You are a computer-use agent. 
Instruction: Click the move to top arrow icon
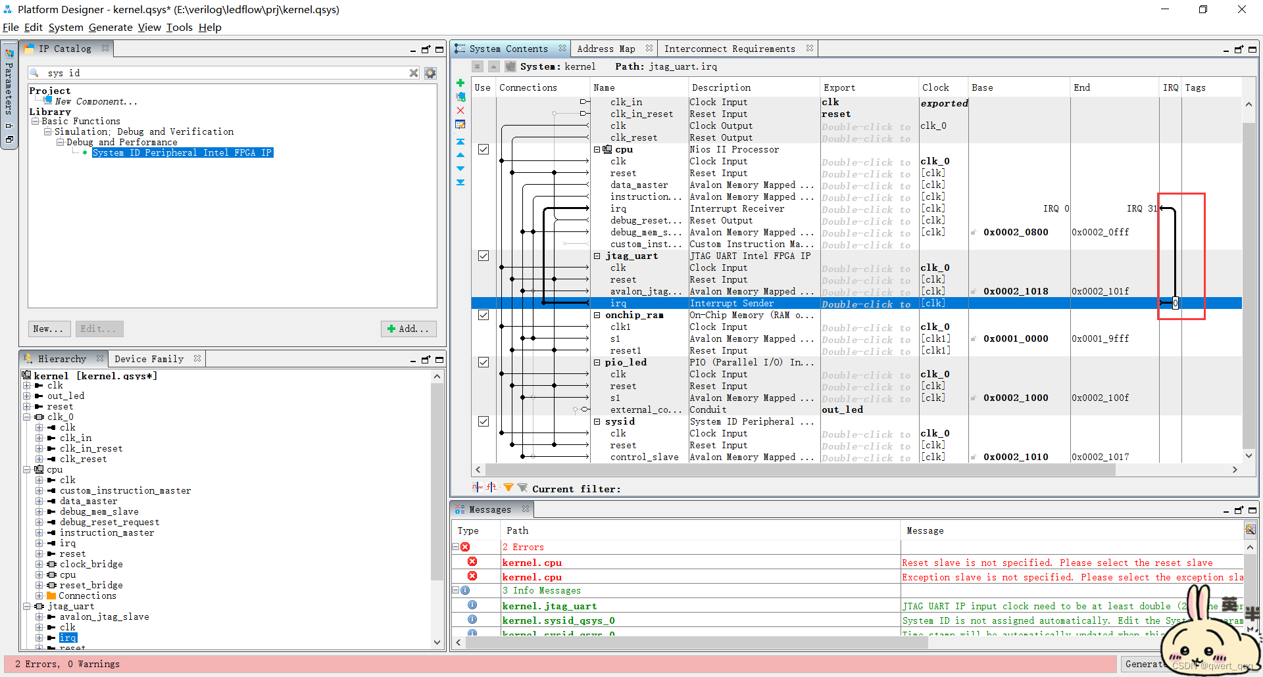tap(460, 141)
